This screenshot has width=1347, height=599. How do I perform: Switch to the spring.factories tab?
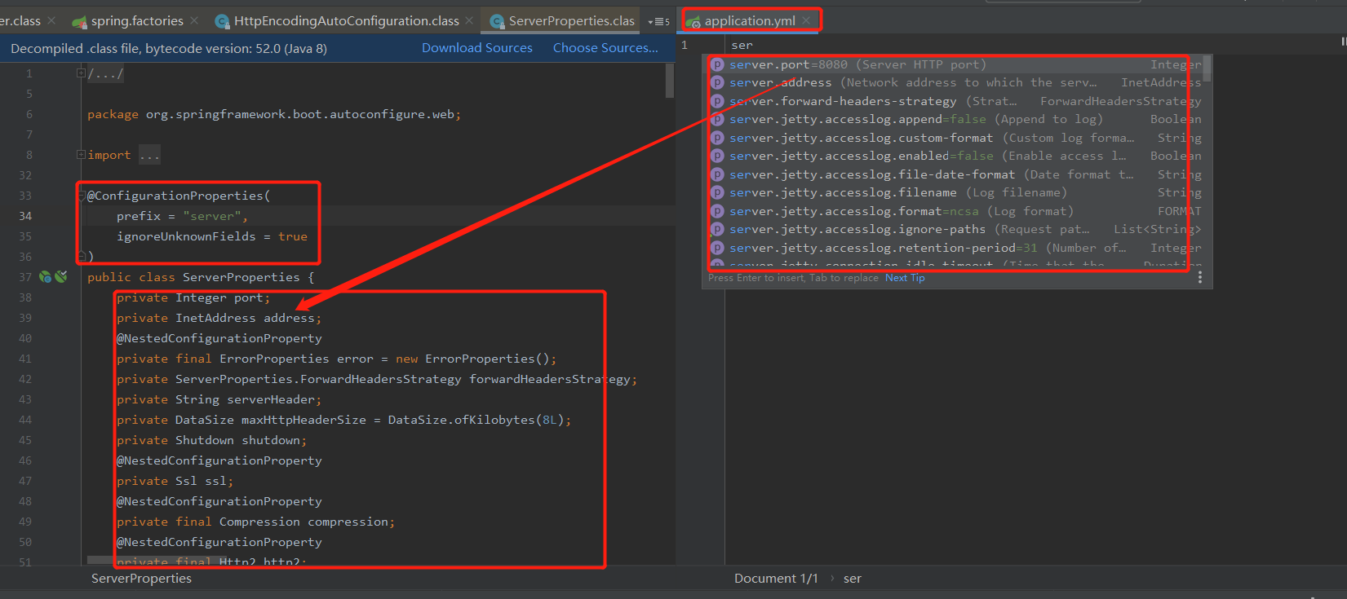[136, 20]
